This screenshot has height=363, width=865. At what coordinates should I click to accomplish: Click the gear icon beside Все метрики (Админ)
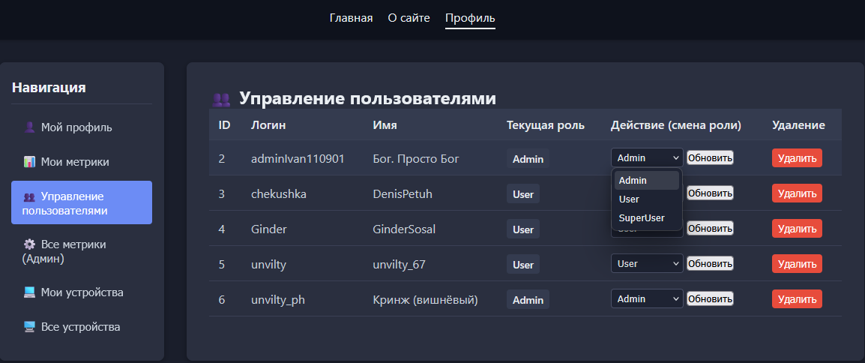[x=30, y=244]
